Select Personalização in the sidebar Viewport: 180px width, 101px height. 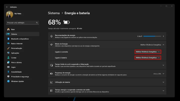(16, 48)
